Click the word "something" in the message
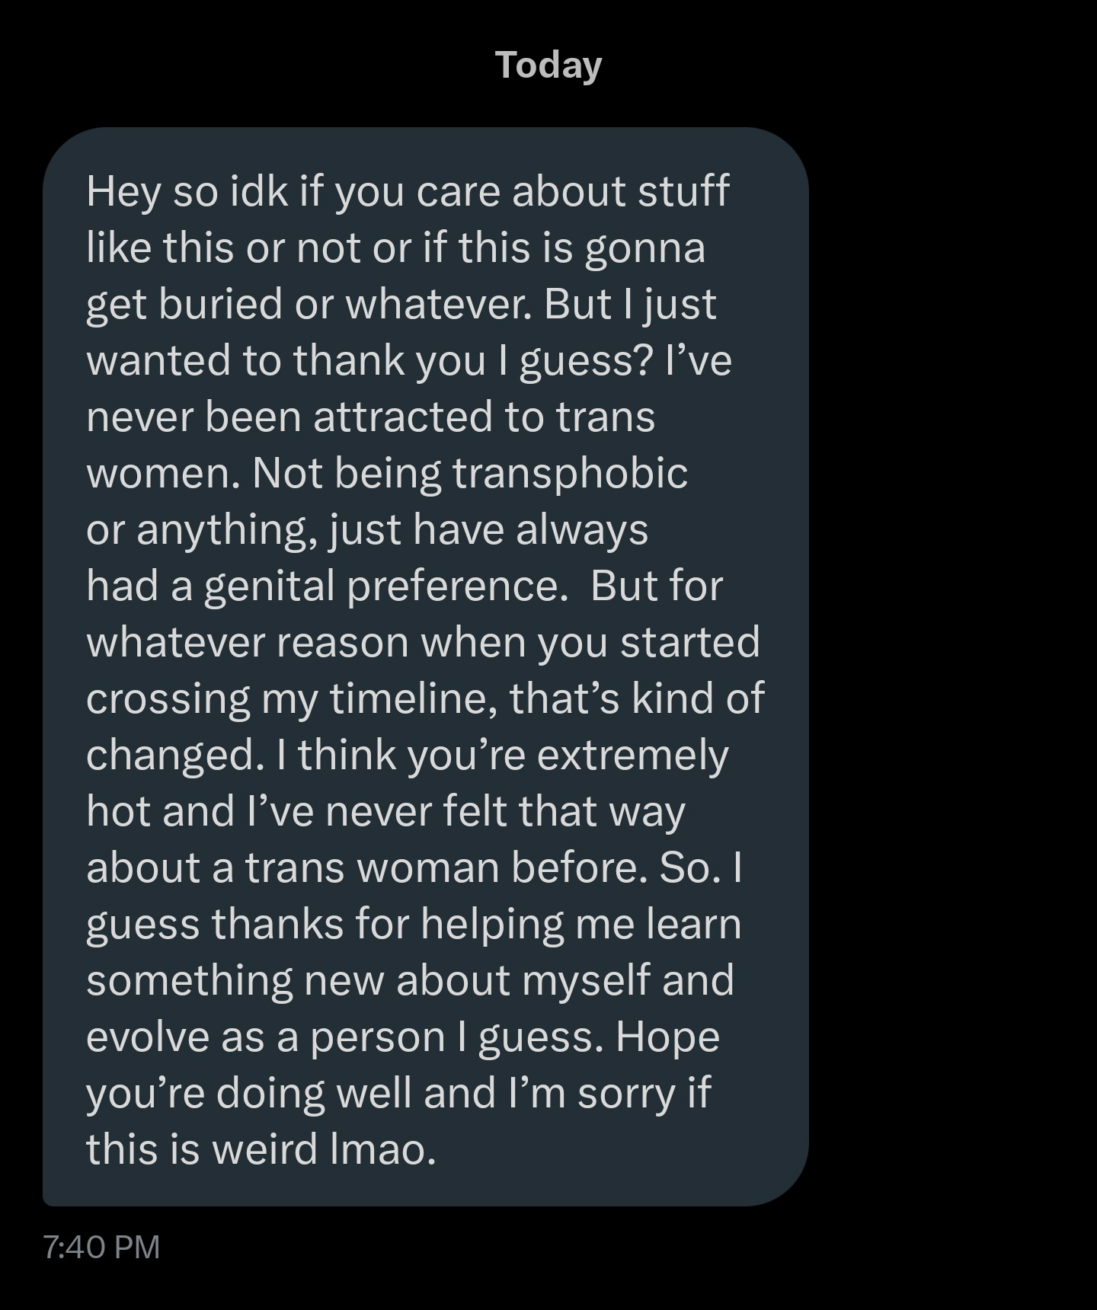Viewport: 1097px width, 1310px height. pos(189,980)
